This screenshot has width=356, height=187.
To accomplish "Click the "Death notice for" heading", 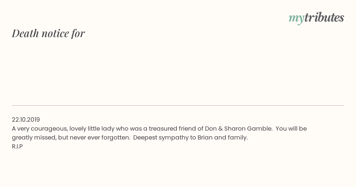I will tap(48, 33).
